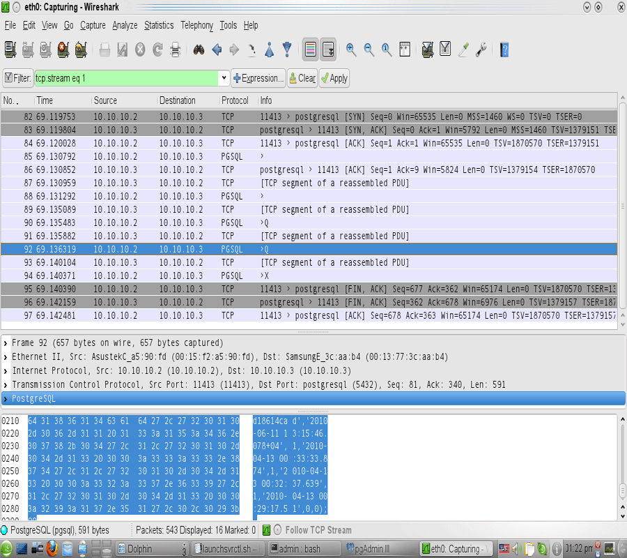Open the filter history dropdown arrow

tap(224, 78)
